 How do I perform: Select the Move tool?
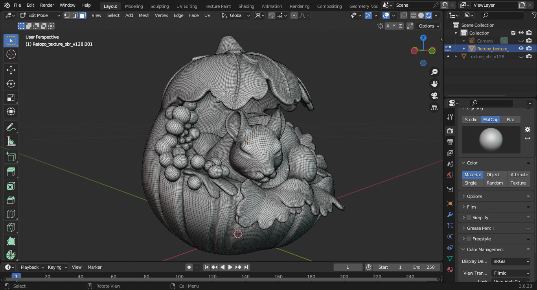coord(11,70)
